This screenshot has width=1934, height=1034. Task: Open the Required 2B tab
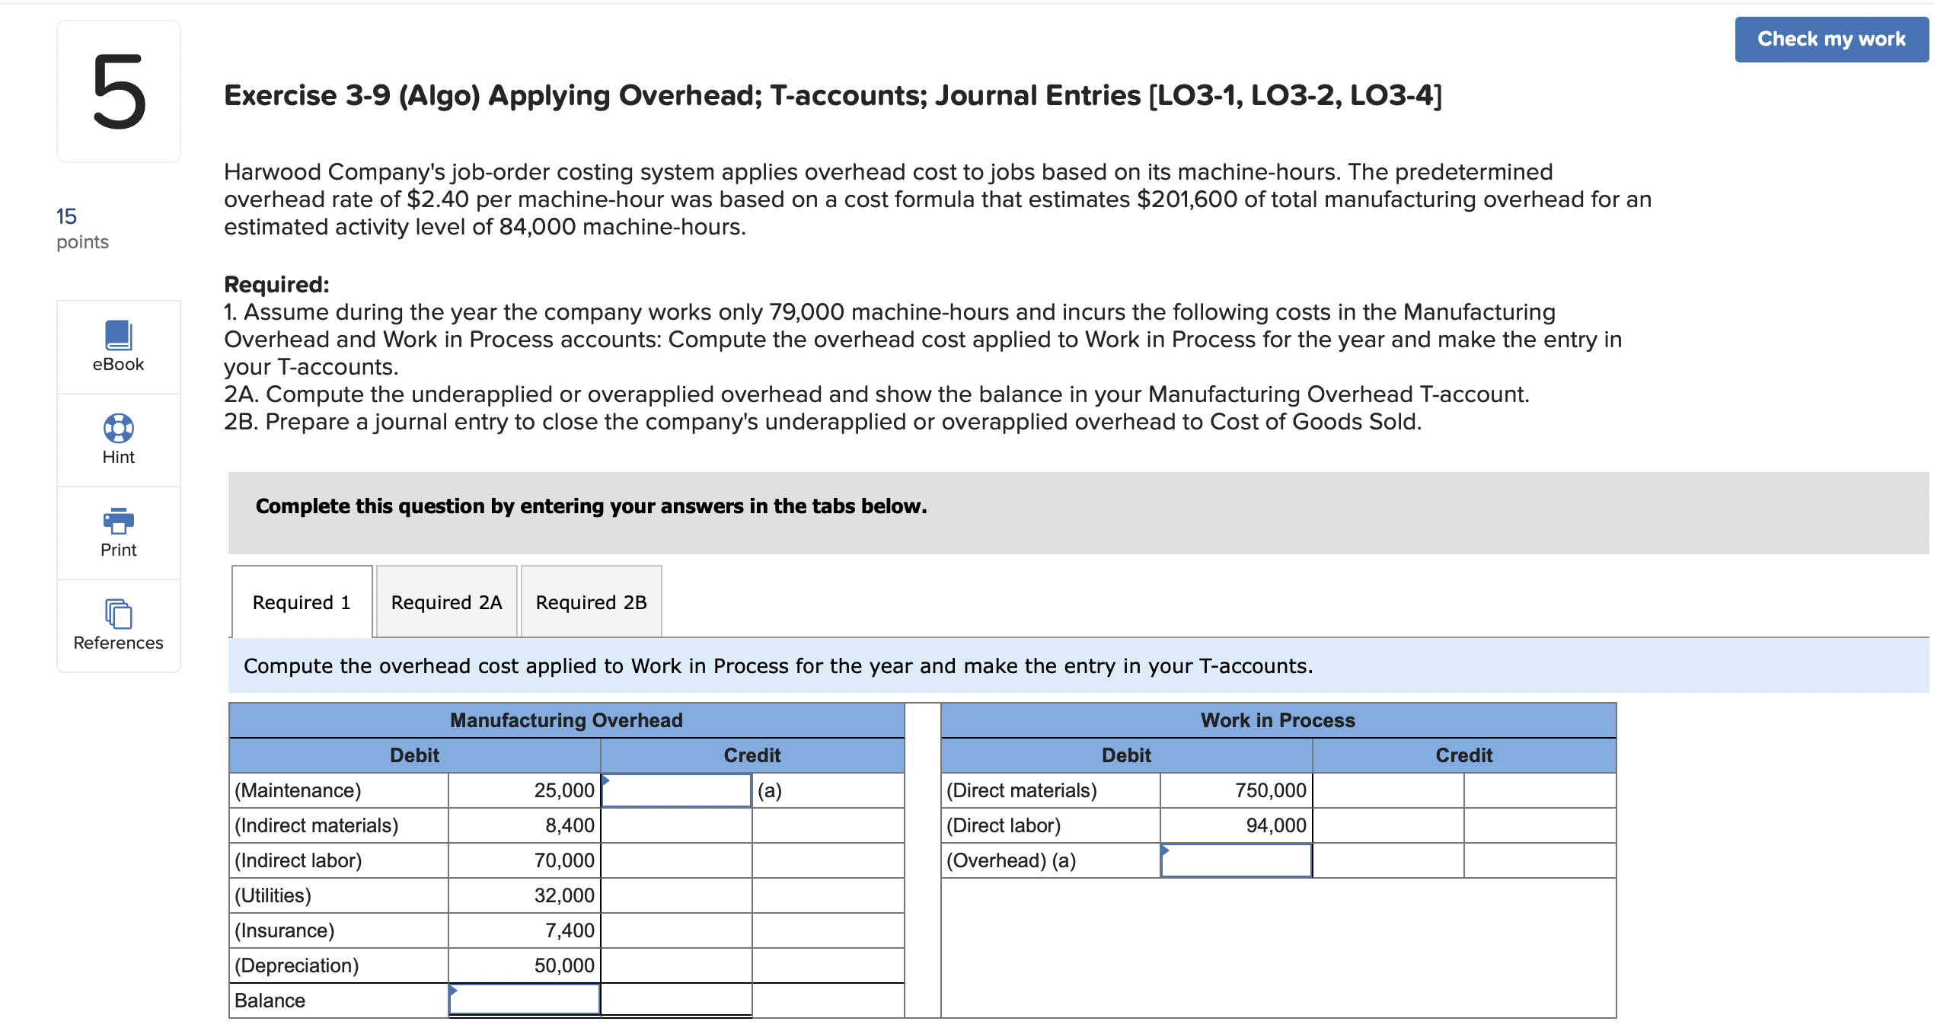[x=591, y=602]
